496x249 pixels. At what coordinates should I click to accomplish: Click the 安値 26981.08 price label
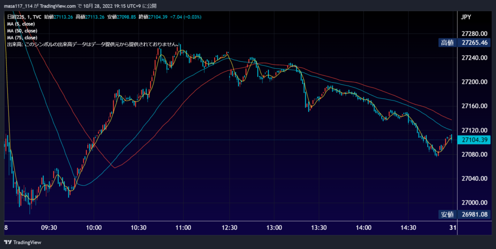pyautogui.click(x=465, y=215)
